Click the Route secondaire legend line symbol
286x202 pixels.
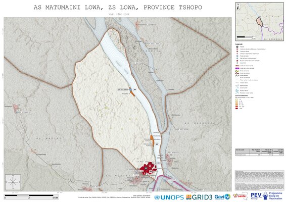point(237,73)
